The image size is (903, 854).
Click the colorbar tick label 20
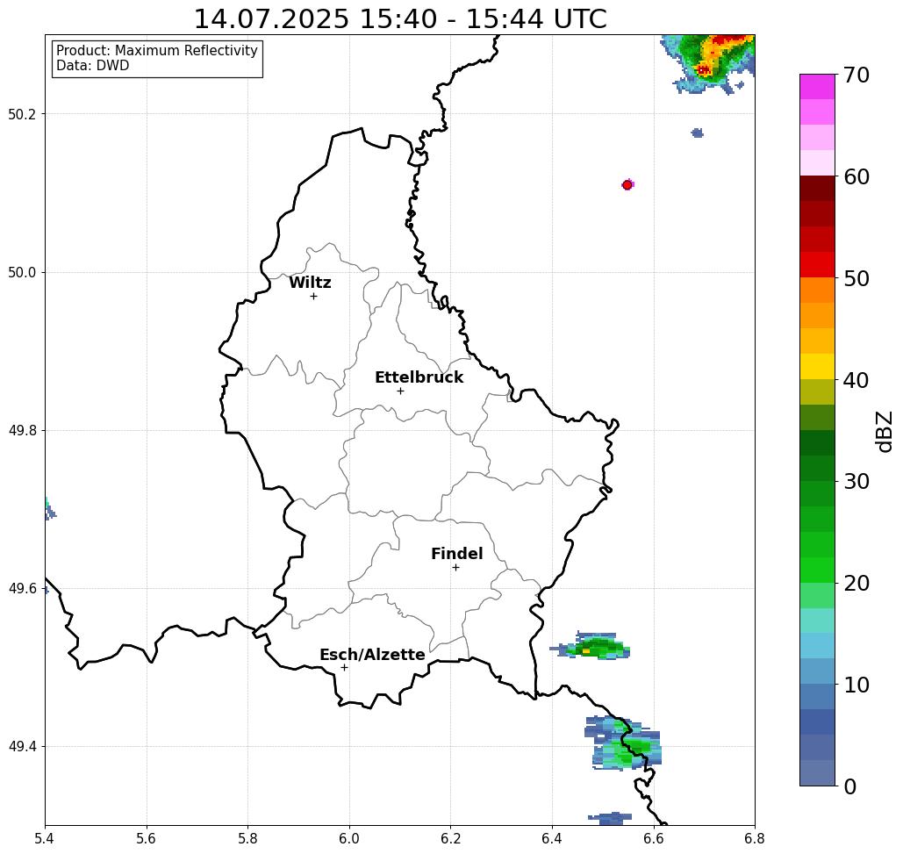[856, 584]
